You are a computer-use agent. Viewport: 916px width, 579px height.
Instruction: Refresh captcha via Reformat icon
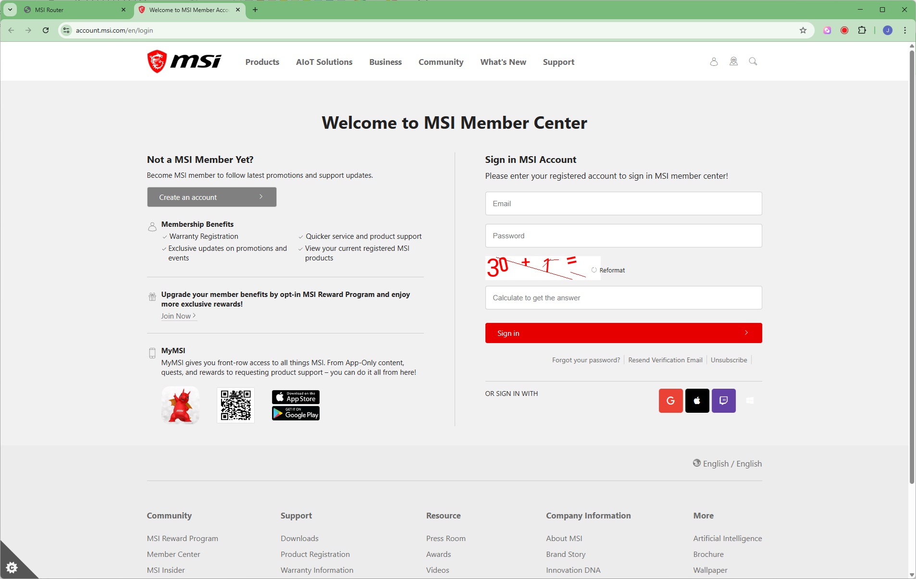tap(594, 270)
